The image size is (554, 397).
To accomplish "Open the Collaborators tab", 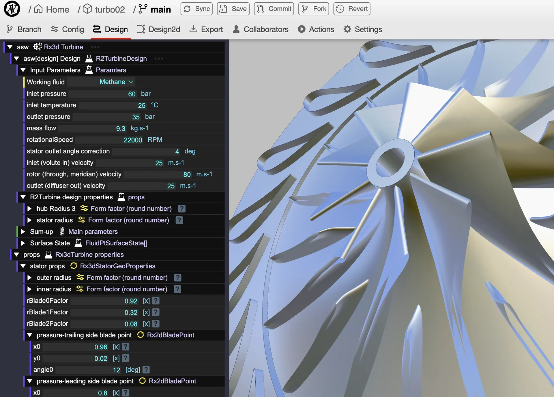I will (260, 29).
